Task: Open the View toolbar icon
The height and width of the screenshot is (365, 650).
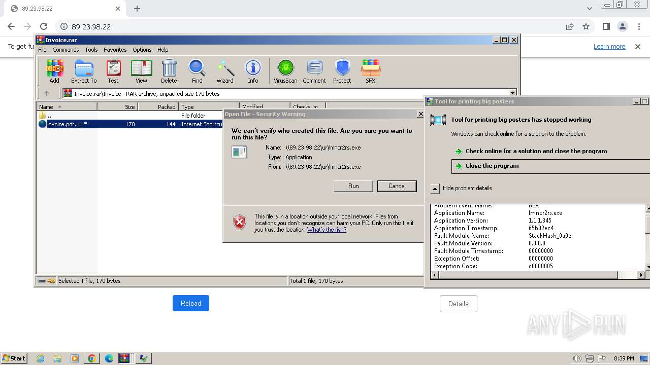Action: pyautogui.click(x=141, y=71)
